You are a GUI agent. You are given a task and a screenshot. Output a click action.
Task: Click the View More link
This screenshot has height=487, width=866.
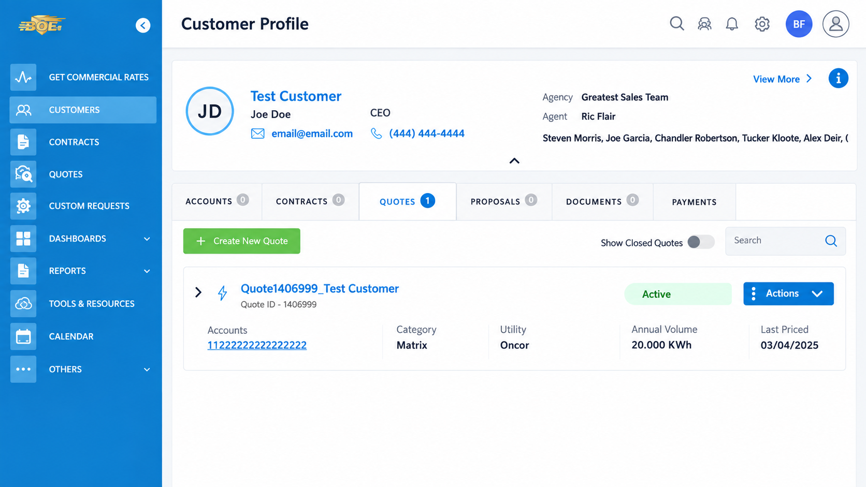tap(783, 79)
